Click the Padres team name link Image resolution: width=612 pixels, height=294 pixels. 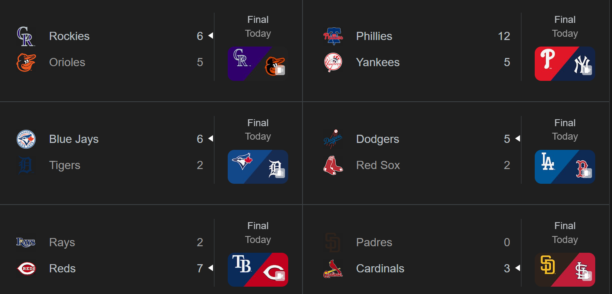[374, 242]
